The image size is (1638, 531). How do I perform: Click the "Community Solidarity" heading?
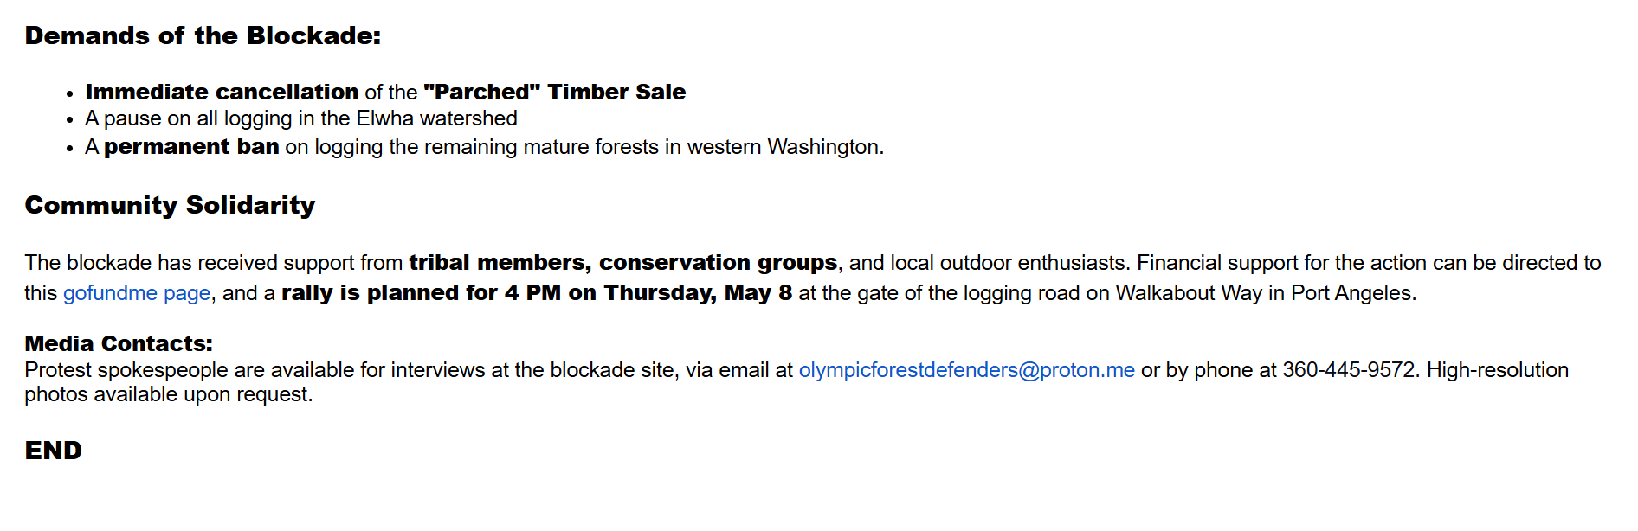(170, 205)
